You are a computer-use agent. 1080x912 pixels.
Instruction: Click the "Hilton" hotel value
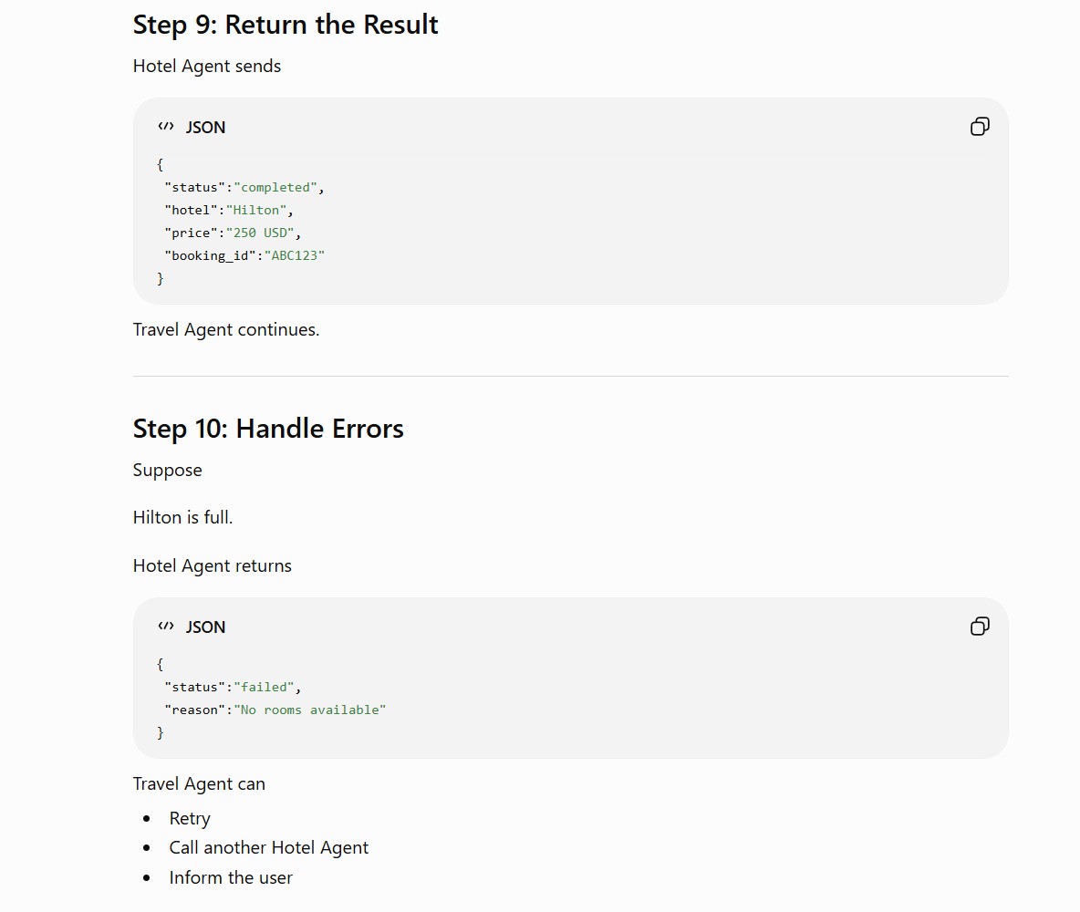[256, 210]
